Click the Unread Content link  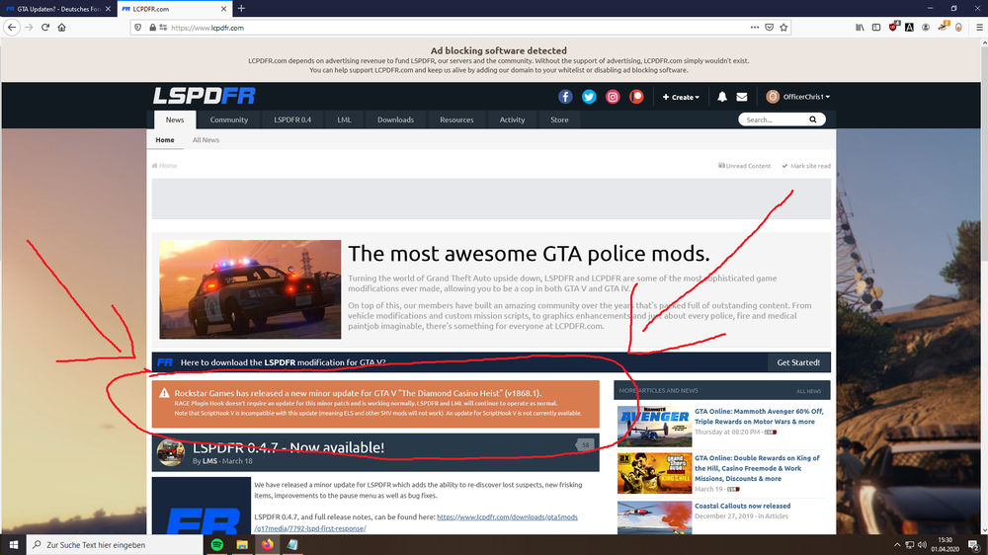744,166
